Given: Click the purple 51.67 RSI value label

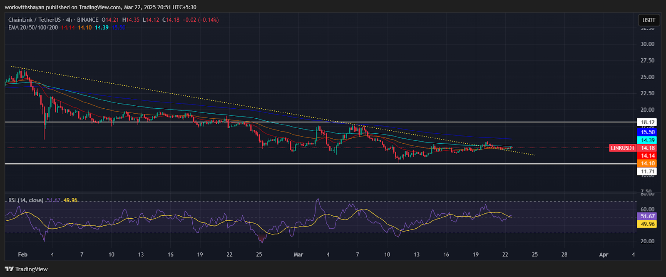Looking at the screenshot, I should point(648,216).
